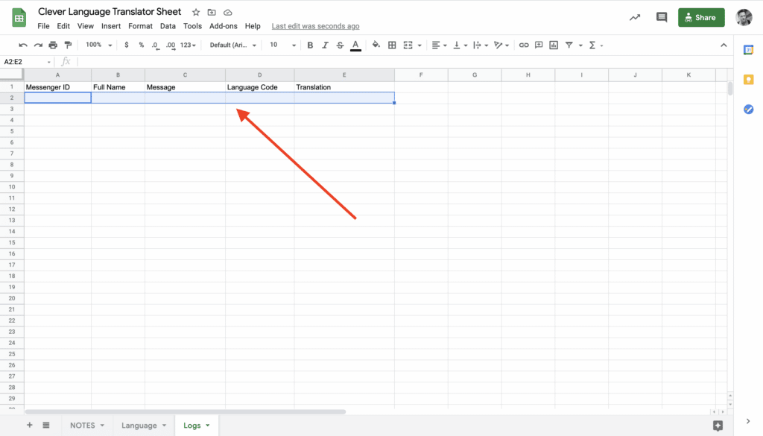Click the undo arrow

pos(23,45)
